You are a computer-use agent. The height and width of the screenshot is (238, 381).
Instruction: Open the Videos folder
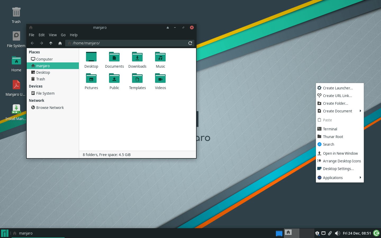160,81
